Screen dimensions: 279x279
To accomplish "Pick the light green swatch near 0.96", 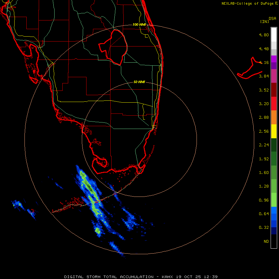I will click(x=274, y=200).
